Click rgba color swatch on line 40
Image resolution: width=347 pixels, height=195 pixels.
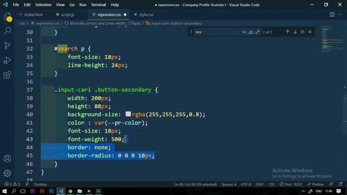[128, 114]
